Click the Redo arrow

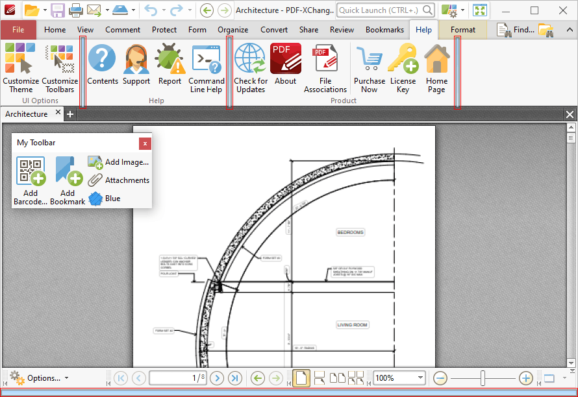click(x=177, y=10)
